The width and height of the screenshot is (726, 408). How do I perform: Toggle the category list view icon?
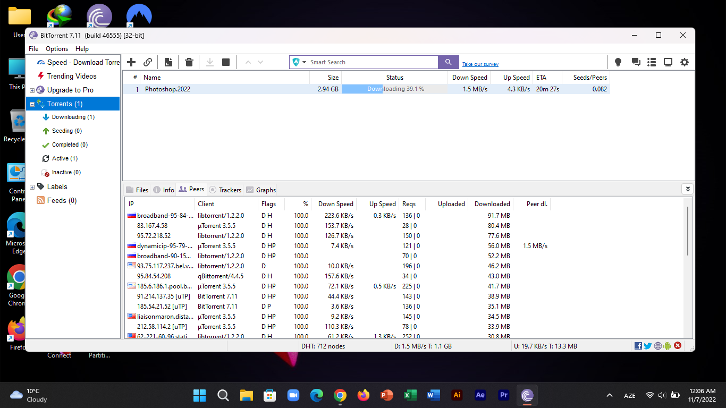pos(652,62)
